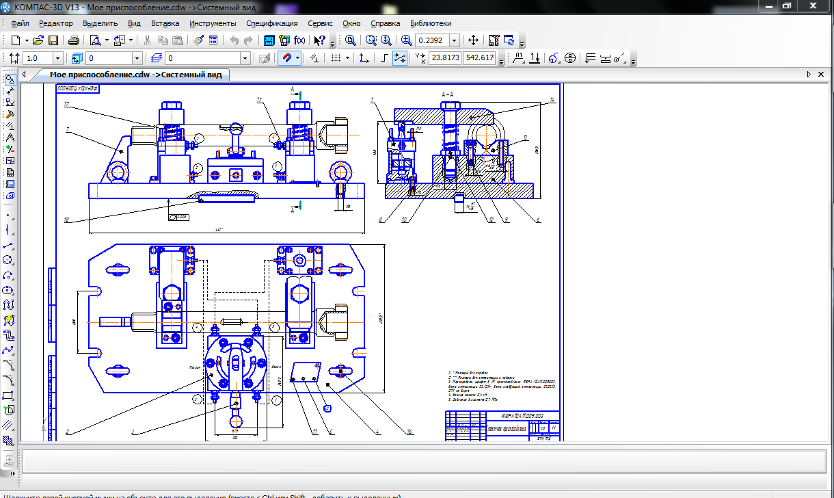The height and width of the screenshot is (498, 834).
Task: Toggle the grid display button
Action: [x=336, y=58]
